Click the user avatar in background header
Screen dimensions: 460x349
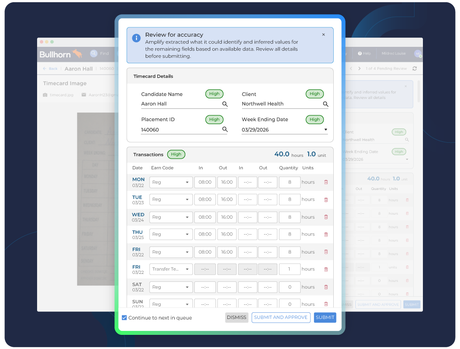(418, 53)
